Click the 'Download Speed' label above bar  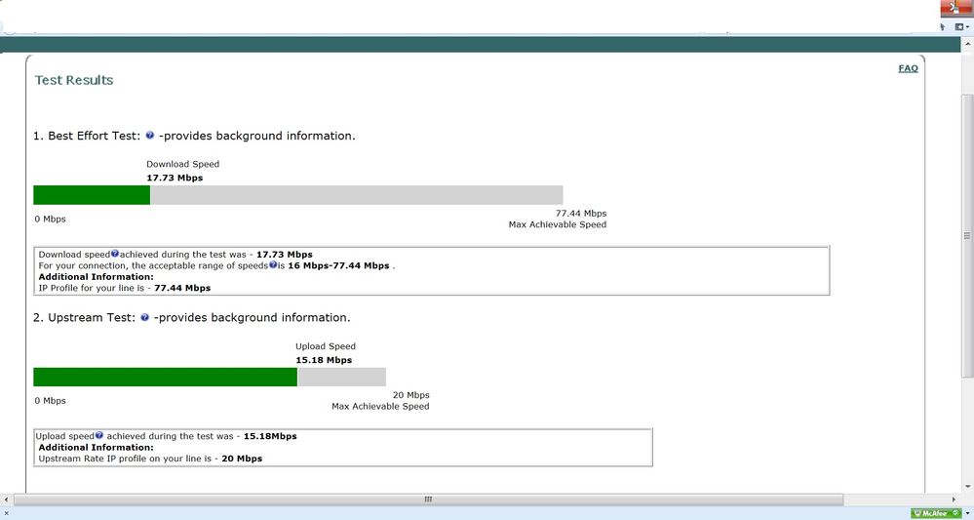tap(182, 164)
